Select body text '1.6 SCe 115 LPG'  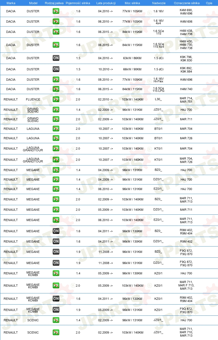[159, 89]
